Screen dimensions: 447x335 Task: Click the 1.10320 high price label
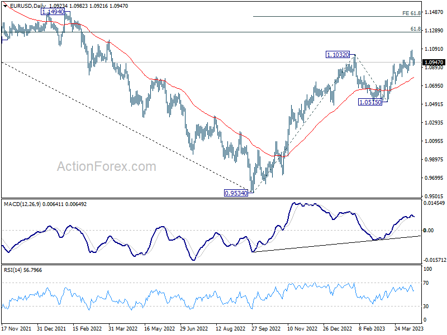[338, 55]
